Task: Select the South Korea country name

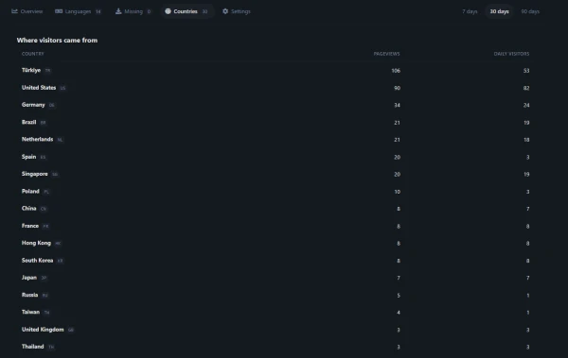Action: [x=37, y=261]
